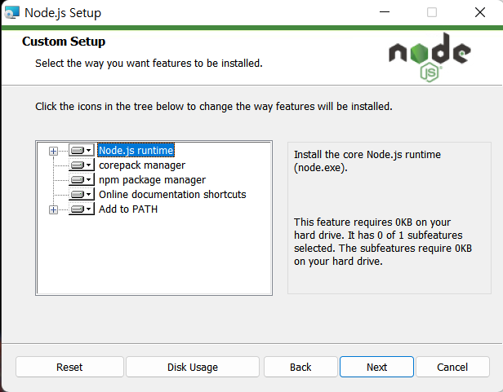Click the 'Custom Setup' heading

click(64, 42)
